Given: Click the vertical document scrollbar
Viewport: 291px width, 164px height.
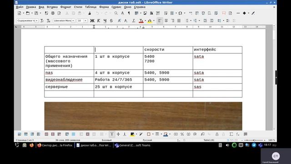Looking at the screenshot, I should click(x=274, y=77).
